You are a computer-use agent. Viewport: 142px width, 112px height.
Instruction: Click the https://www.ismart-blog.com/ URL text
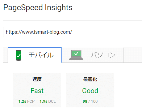(x=39, y=32)
